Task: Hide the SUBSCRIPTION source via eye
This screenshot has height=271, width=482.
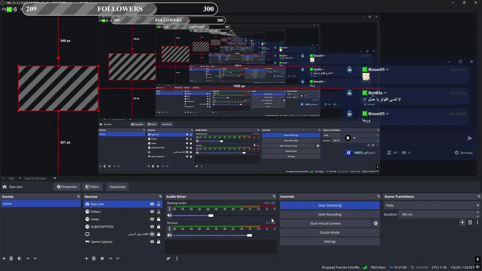Action: tap(152, 227)
